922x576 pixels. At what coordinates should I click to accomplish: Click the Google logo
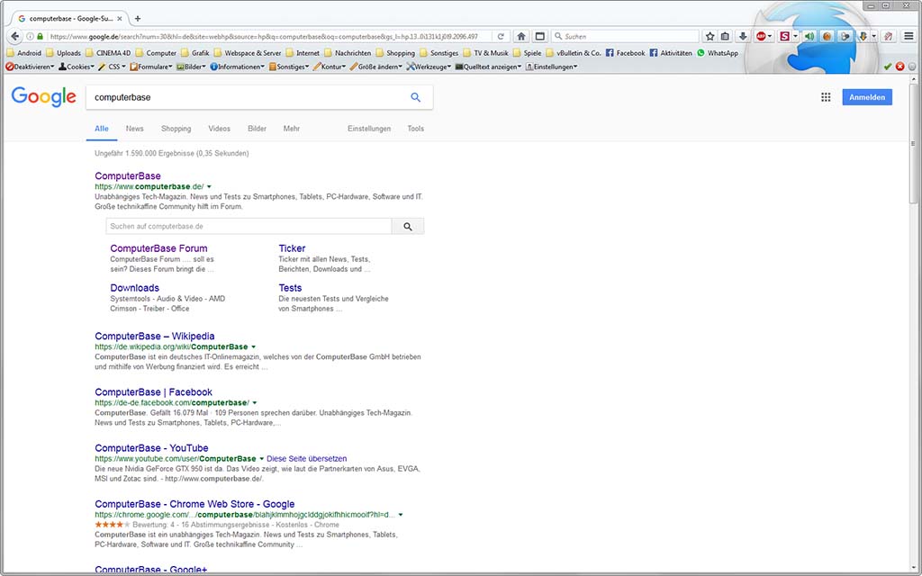tap(44, 97)
